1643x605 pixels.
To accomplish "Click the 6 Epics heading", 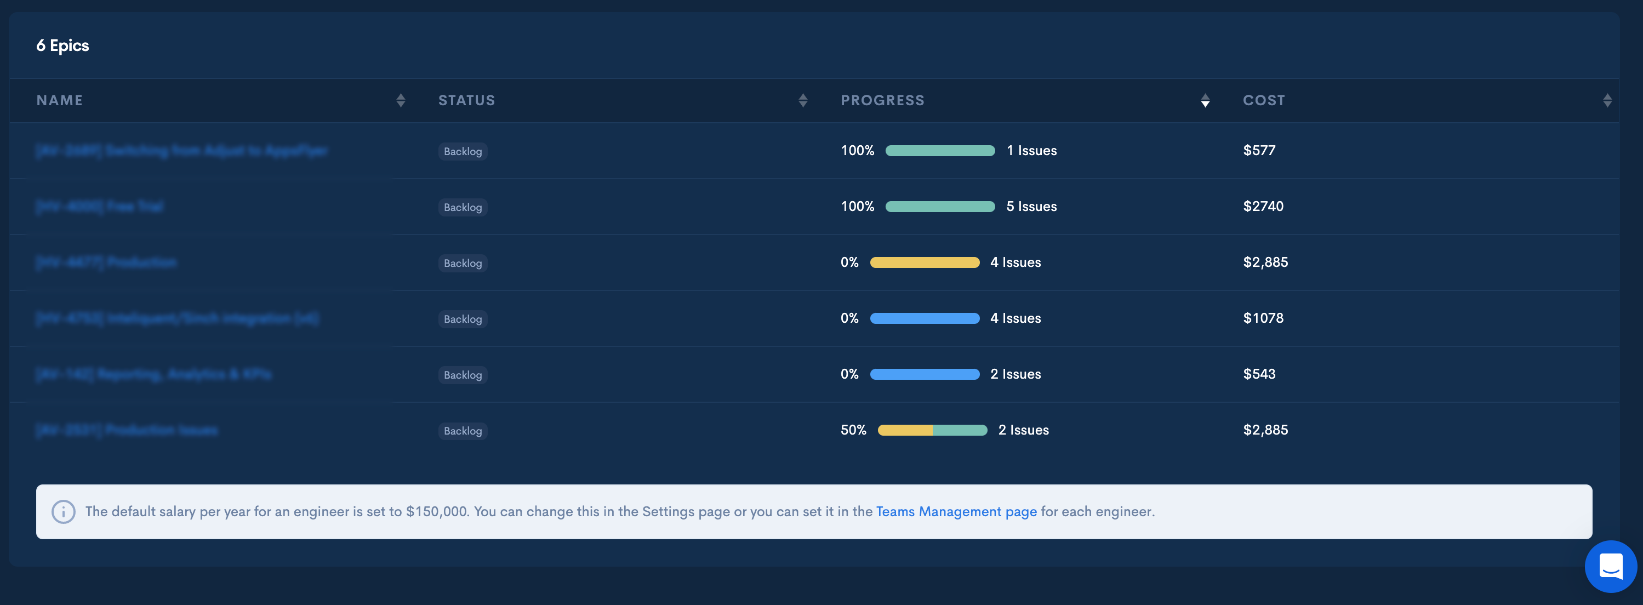I will click(62, 45).
